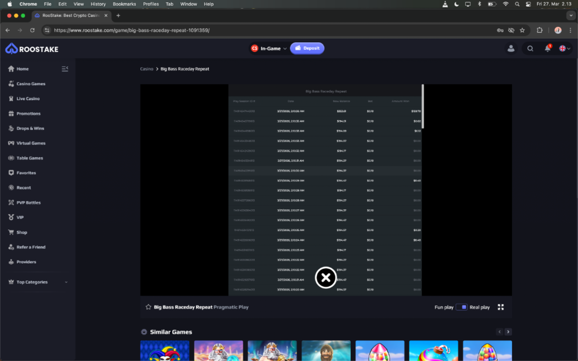Image resolution: width=578 pixels, height=361 pixels.
Task: Collapse the sidebar using the collapse icon
Action: click(65, 68)
